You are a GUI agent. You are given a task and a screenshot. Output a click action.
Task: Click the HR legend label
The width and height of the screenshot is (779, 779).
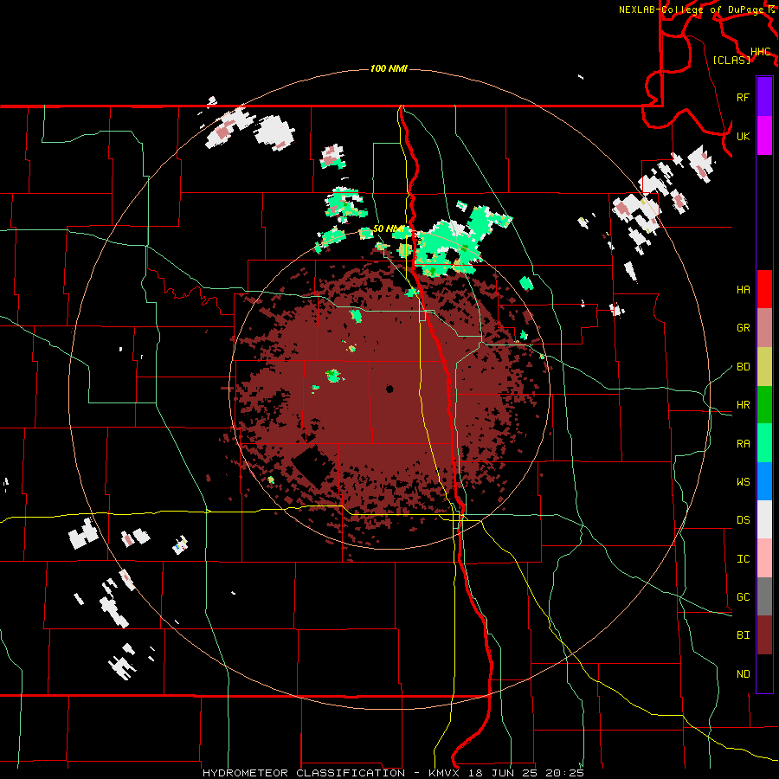[x=743, y=405]
